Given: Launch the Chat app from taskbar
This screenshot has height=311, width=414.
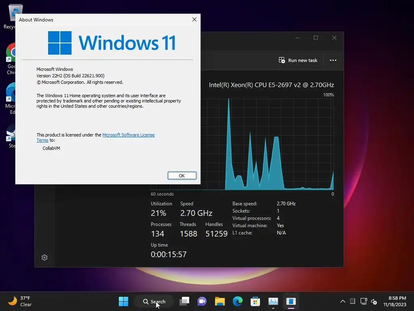Looking at the screenshot, I should (202, 301).
